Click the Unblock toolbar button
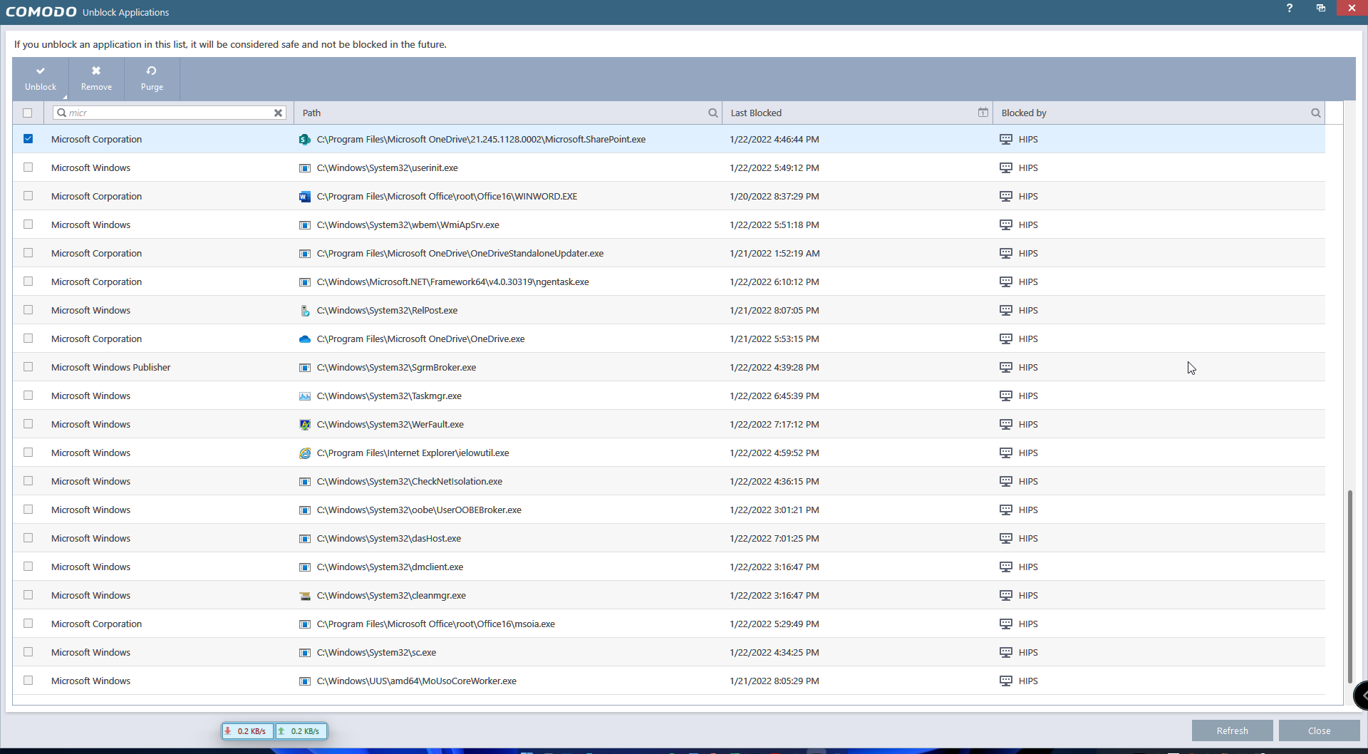 coord(41,78)
